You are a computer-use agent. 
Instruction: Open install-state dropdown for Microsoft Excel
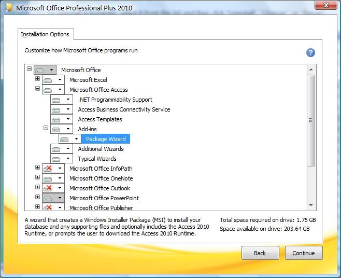click(x=53, y=80)
